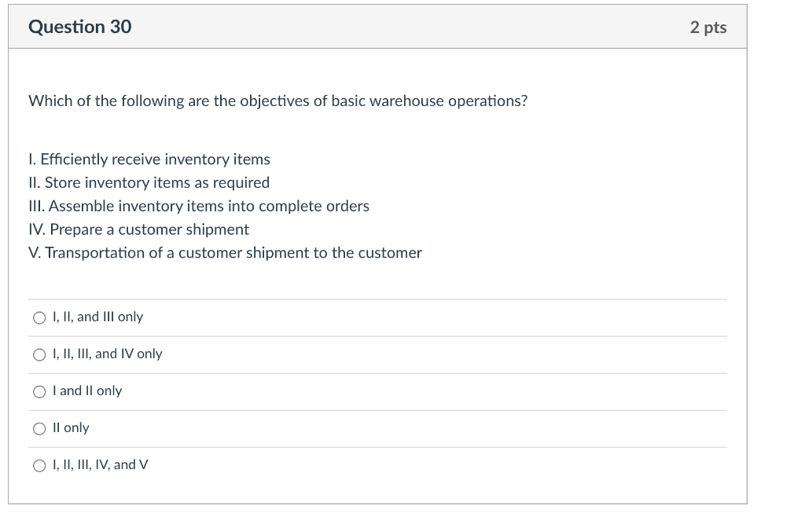This screenshot has height=513, width=805.
Task: Click the "II only" answer label text
Action: point(71,428)
